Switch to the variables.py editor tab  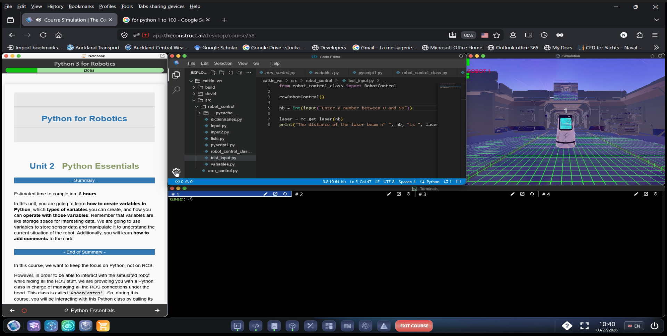[x=326, y=73]
